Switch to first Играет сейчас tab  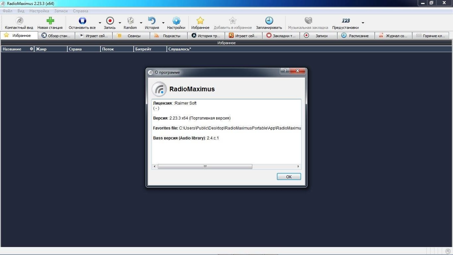pos(94,36)
